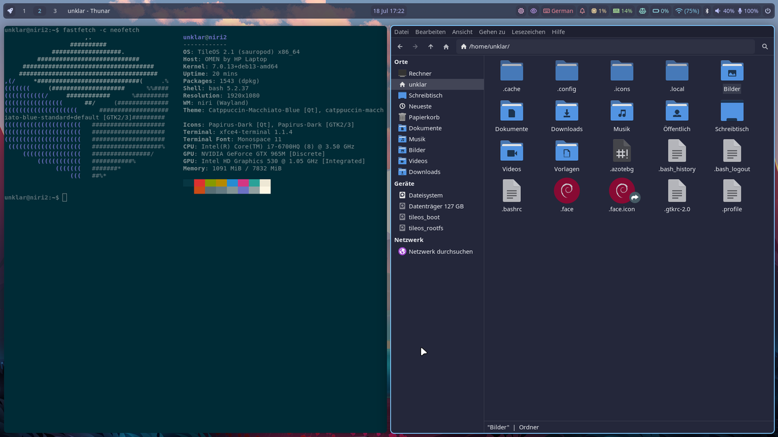Select the .local folder icon
Viewport: 778px width, 437px height.
coord(676,70)
